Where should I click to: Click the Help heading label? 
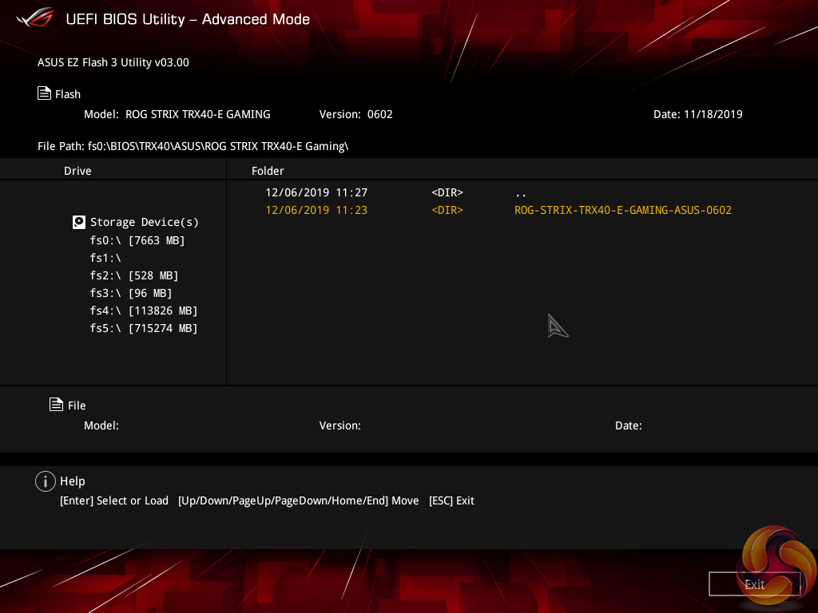pos(73,481)
